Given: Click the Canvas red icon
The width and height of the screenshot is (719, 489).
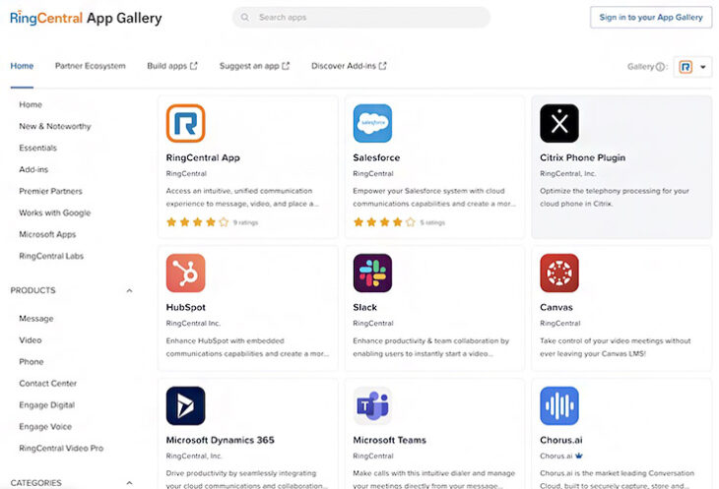Looking at the screenshot, I should pos(559,274).
